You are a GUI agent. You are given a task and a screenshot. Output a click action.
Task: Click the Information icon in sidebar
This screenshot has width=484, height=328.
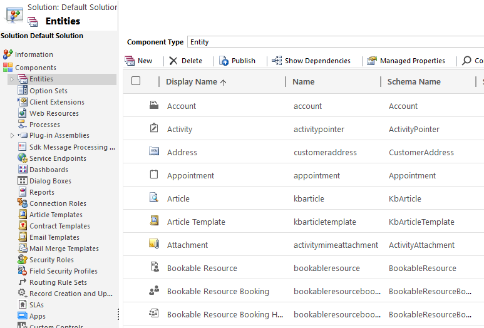click(8, 54)
